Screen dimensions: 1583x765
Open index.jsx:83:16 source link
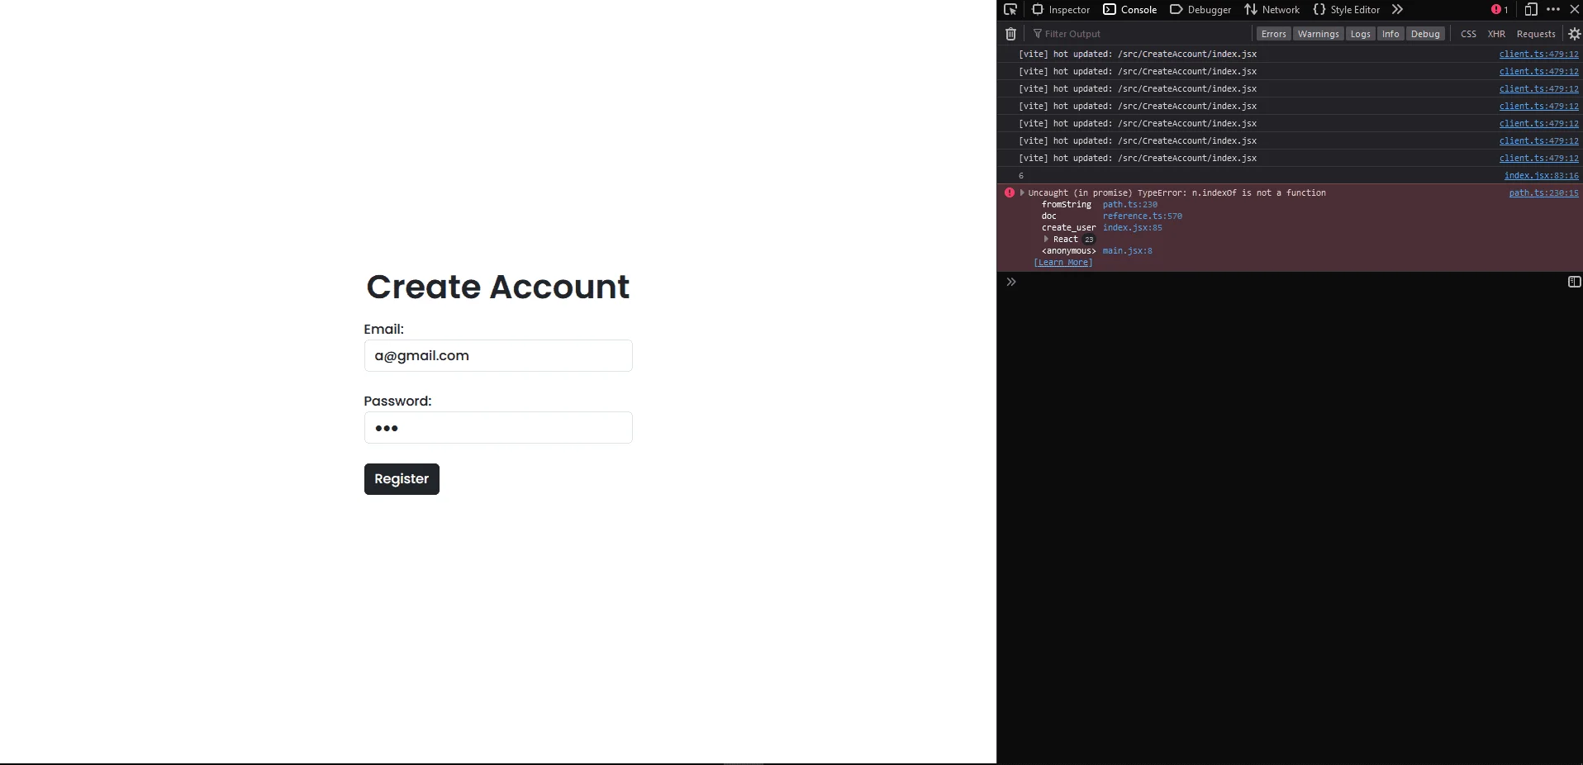point(1541,175)
